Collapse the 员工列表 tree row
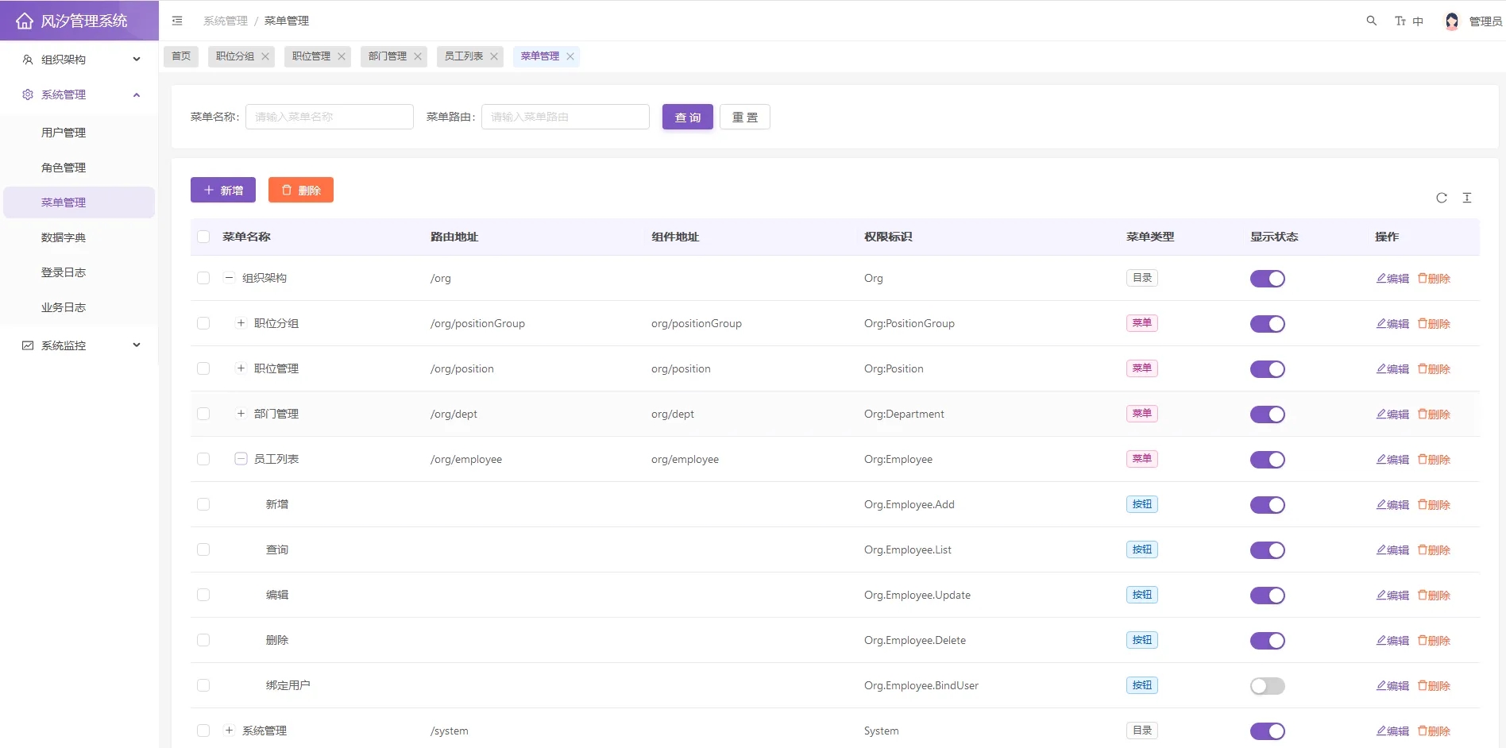This screenshot has width=1506, height=748. click(241, 459)
